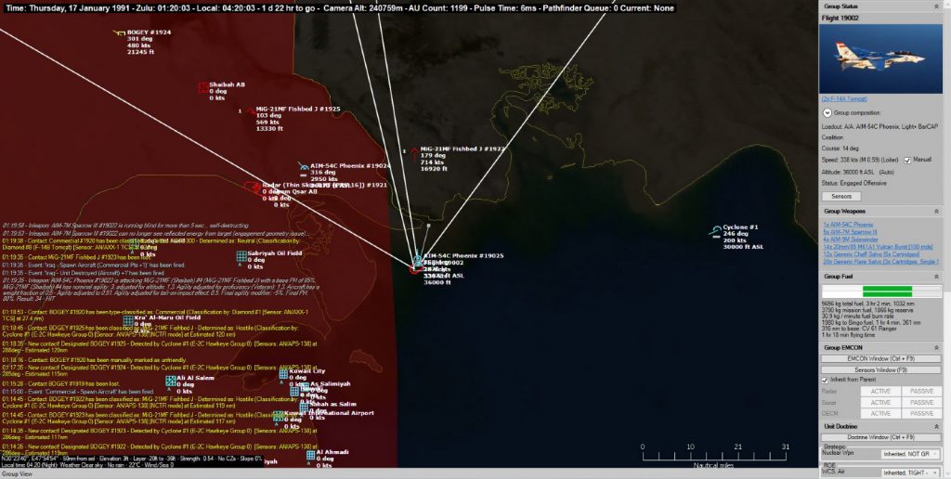Image resolution: width=951 pixels, height=479 pixels.
Task: Set OECM EMCON to PASSIVE
Action: [921, 413]
